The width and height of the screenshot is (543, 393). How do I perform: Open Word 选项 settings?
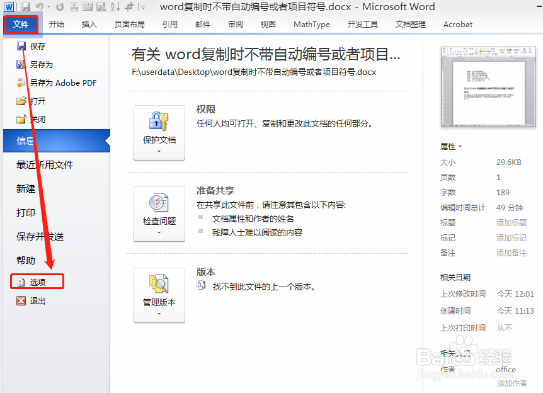(x=37, y=282)
